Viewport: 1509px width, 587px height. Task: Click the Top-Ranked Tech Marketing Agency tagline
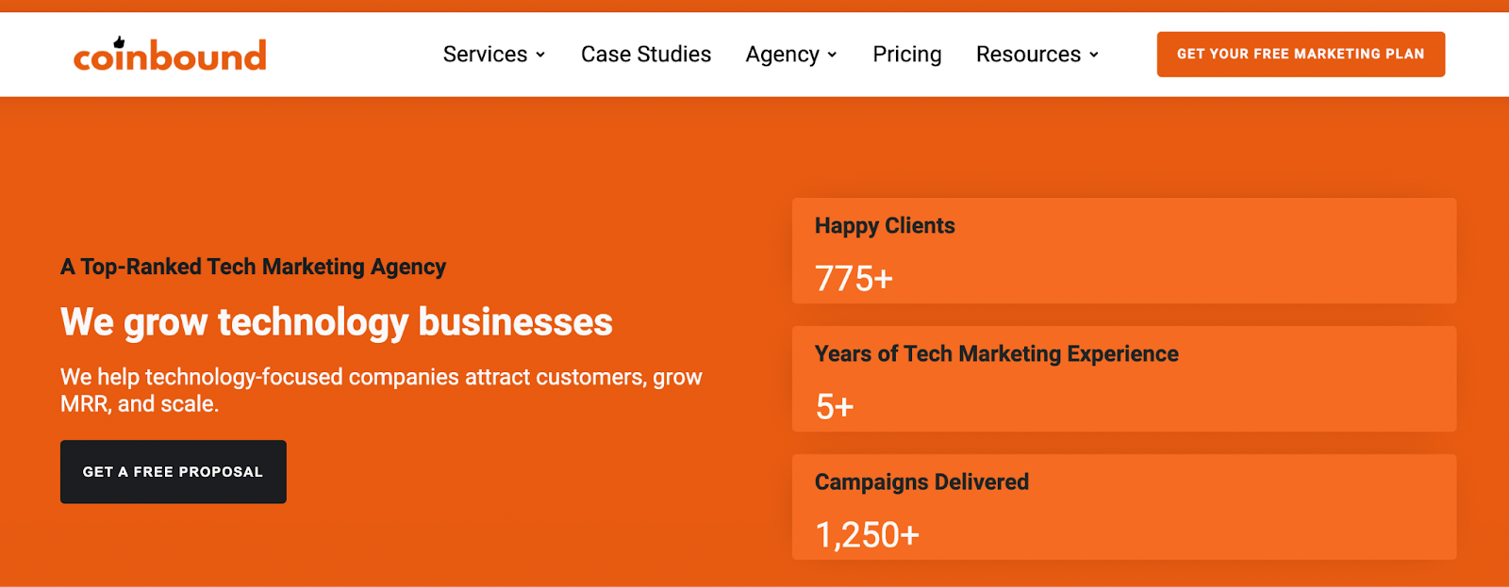[x=253, y=268]
